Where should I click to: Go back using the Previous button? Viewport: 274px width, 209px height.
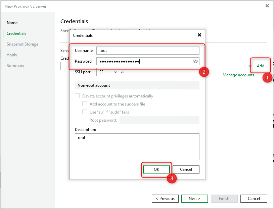click(x=165, y=198)
